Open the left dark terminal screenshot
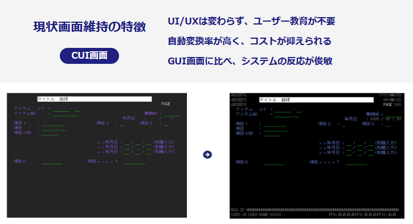413x224 pixels. 97,155
